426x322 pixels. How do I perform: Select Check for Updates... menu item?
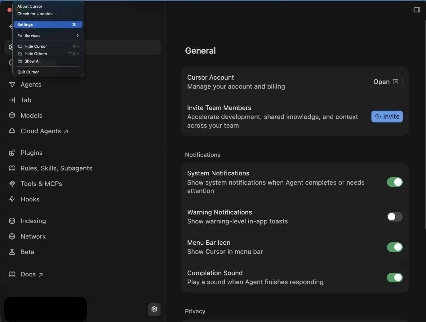[x=48, y=14]
